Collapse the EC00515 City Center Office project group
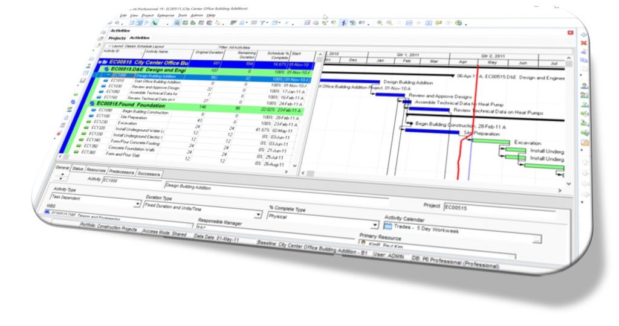Screen dimensions: 619x326 point(100,62)
